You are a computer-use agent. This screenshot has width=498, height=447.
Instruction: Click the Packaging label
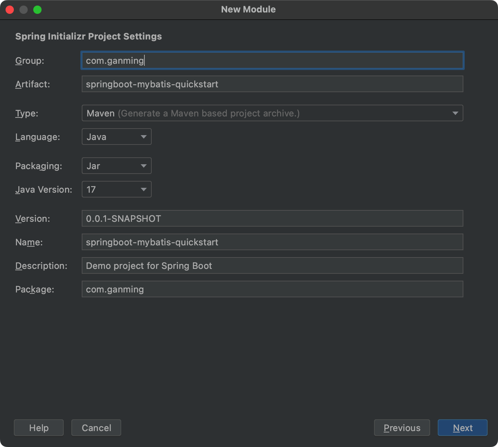(x=39, y=166)
